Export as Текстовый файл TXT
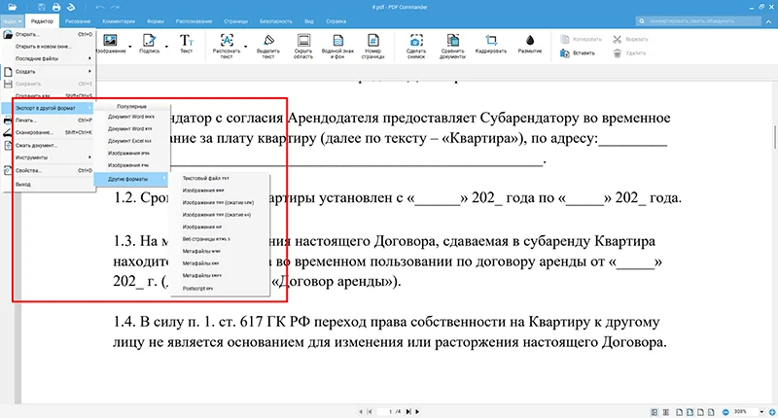The height and width of the screenshot is (418, 778). coord(220,179)
